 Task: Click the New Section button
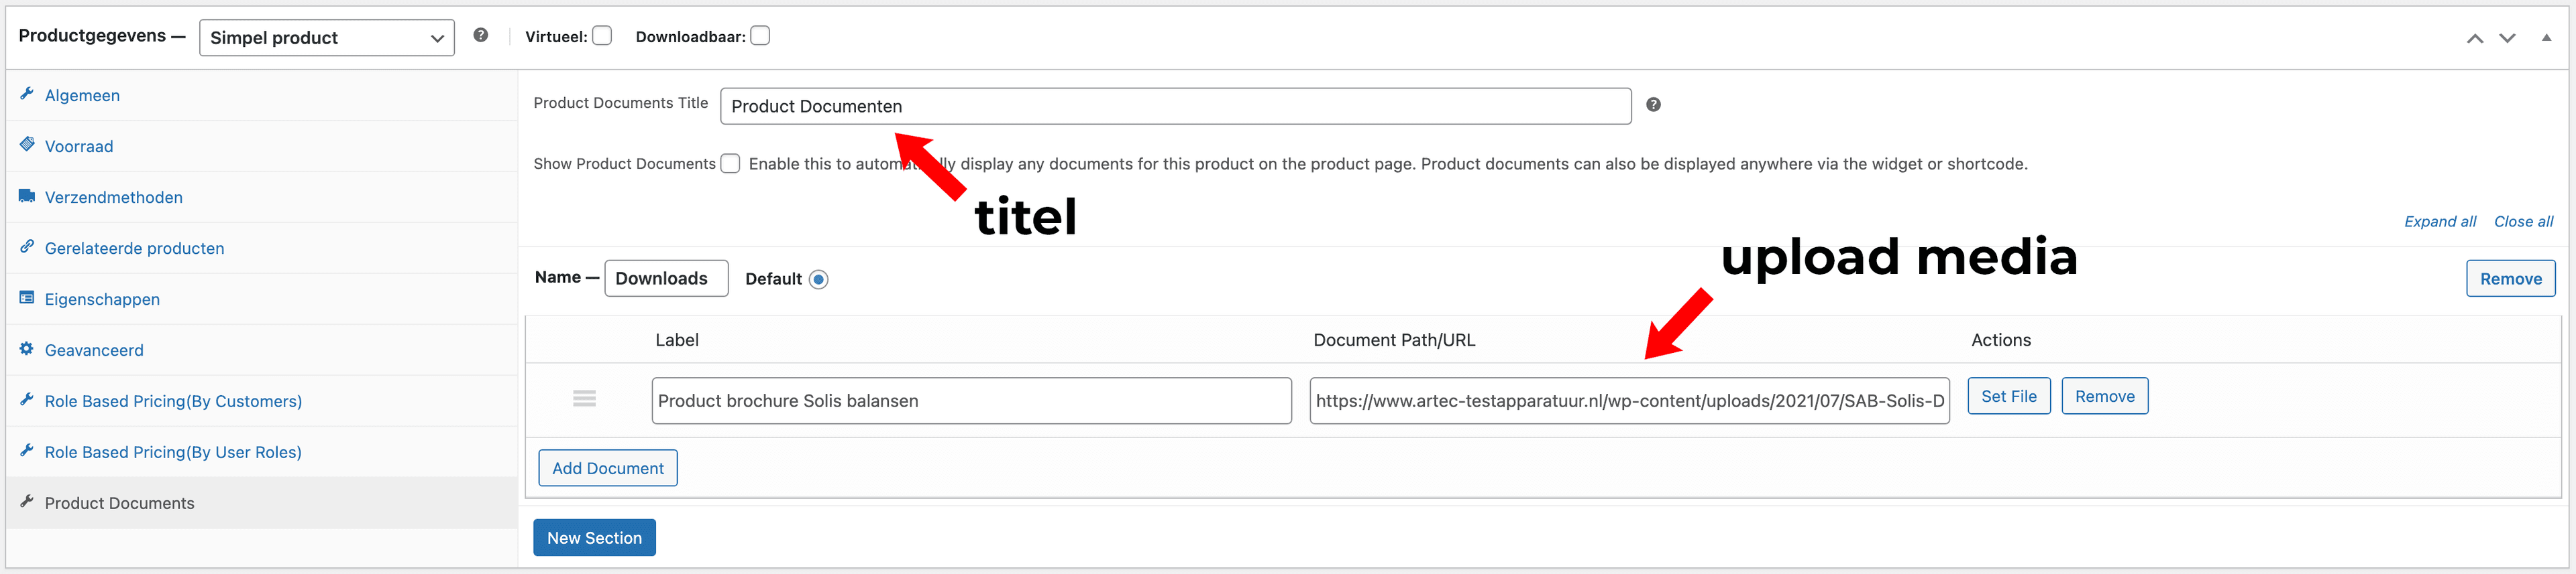point(594,537)
